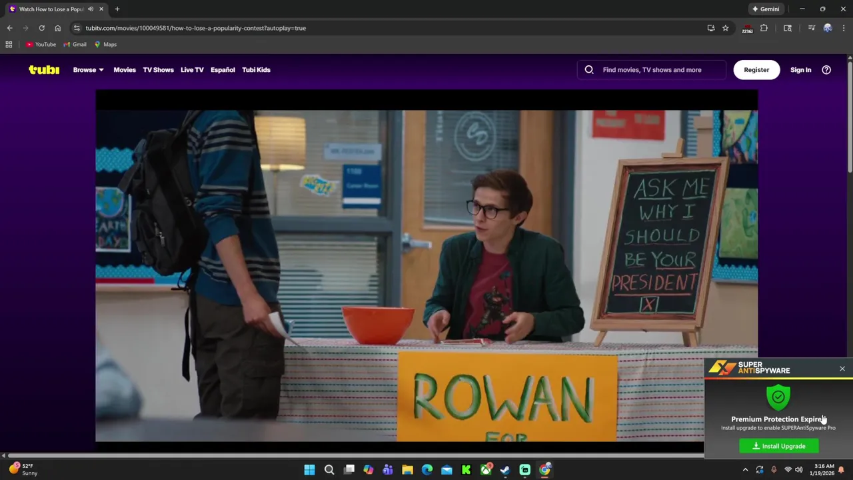Click the Tubi logo
Viewport: 853px width, 480px height.
coord(44,69)
